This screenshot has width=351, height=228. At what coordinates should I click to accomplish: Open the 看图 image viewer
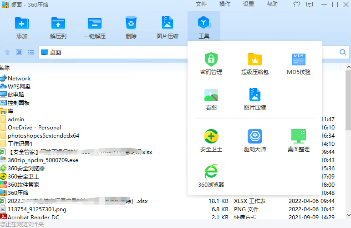pyautogui.click(x=211, y=99)
